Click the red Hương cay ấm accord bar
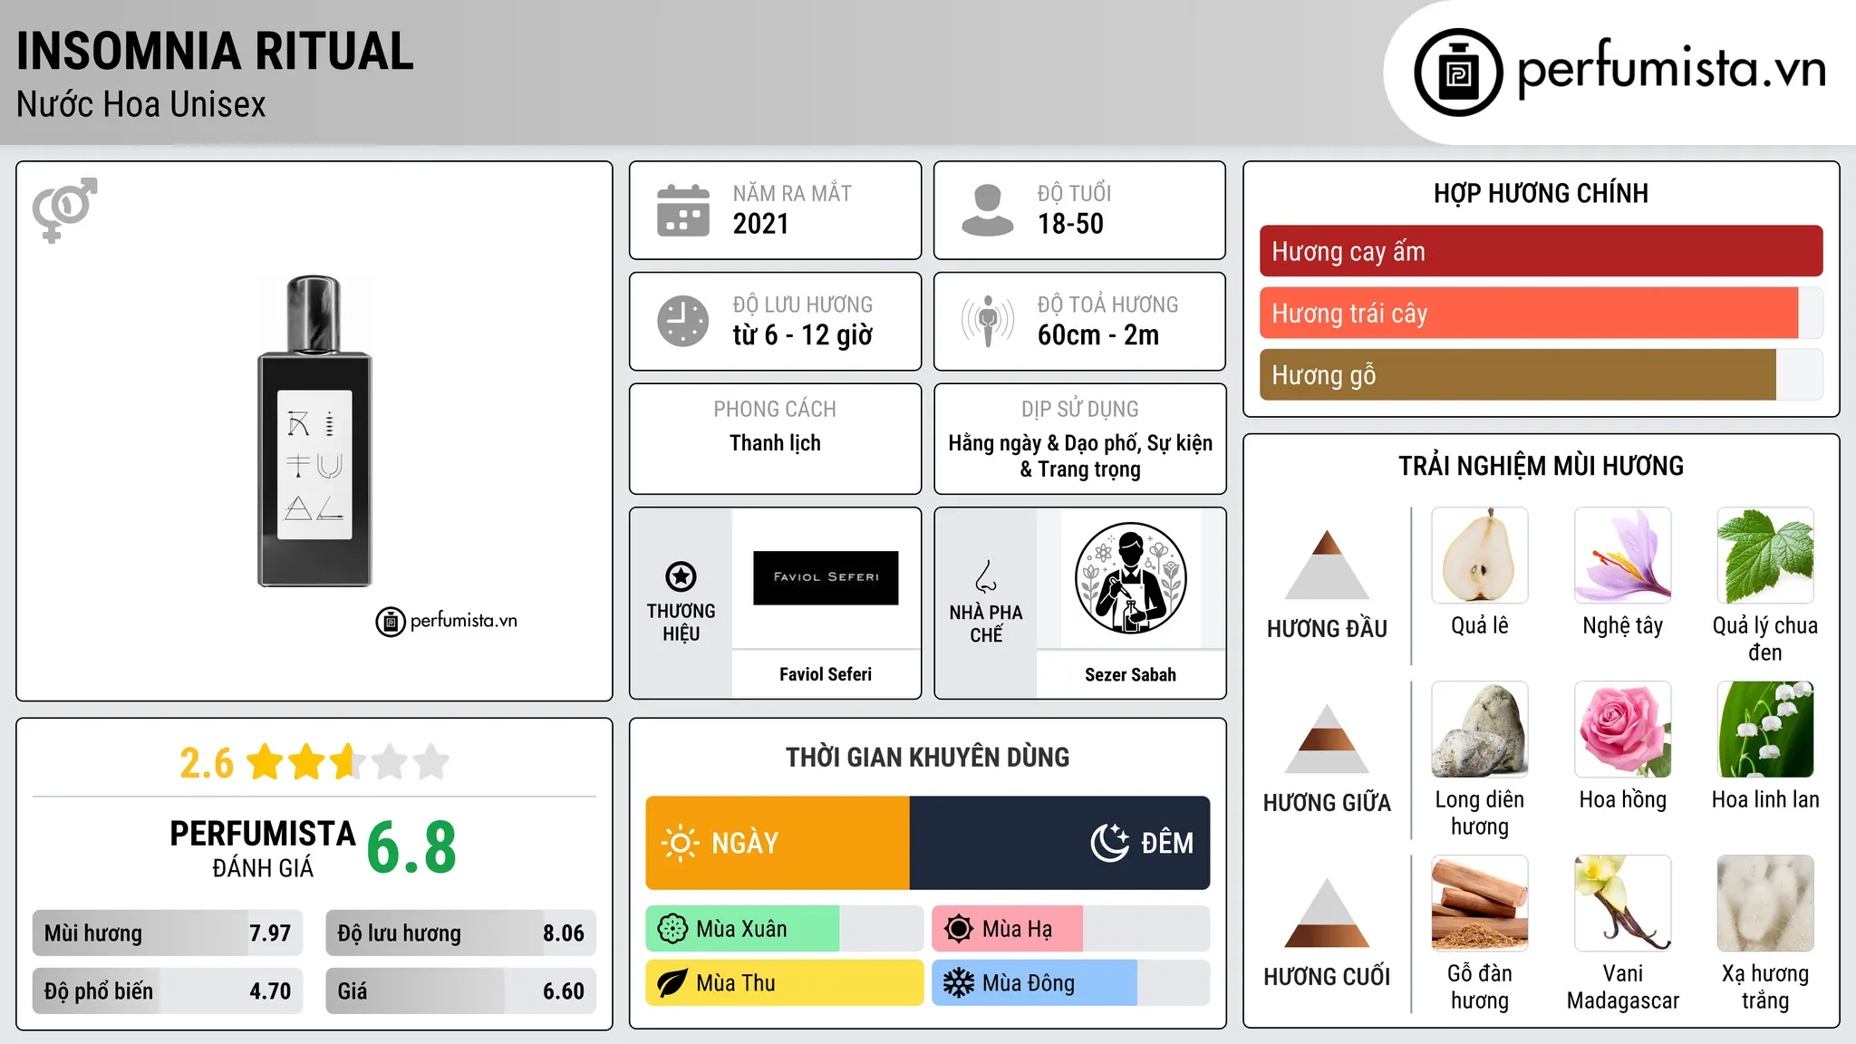The image size is (1856, 1044). click(1541, 251)
